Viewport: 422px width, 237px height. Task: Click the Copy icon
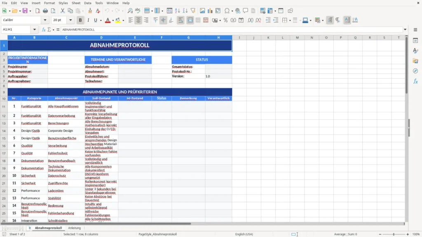point(70,11)
